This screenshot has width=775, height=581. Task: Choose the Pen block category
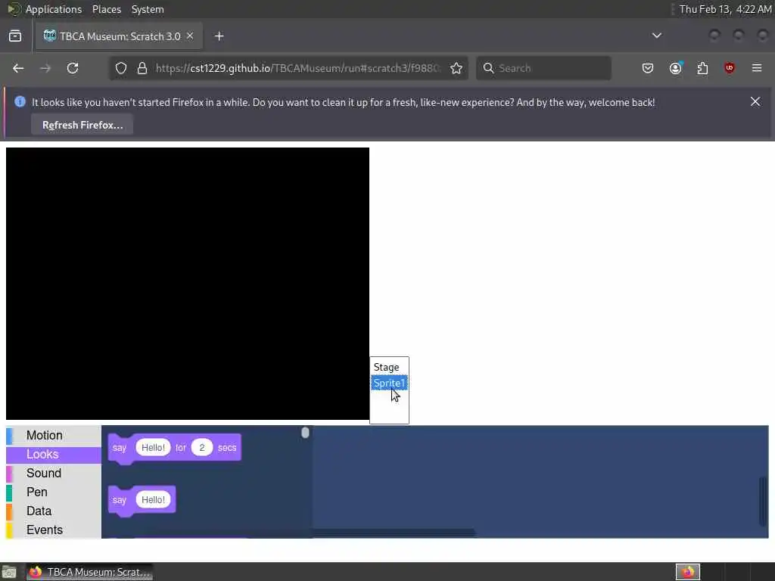coord(54,492)
